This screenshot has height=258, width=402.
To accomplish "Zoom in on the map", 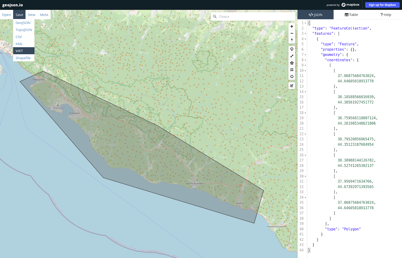I will [x=292, y=26].
